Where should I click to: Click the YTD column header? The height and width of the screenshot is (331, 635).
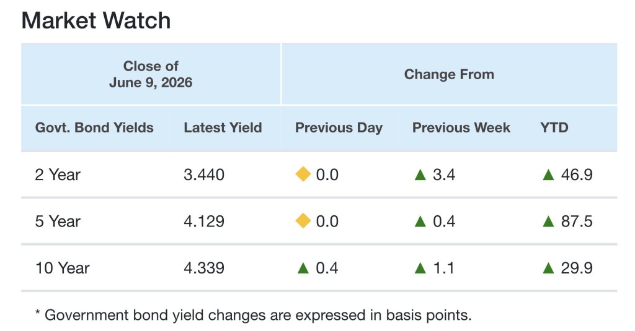pos(554,127)
